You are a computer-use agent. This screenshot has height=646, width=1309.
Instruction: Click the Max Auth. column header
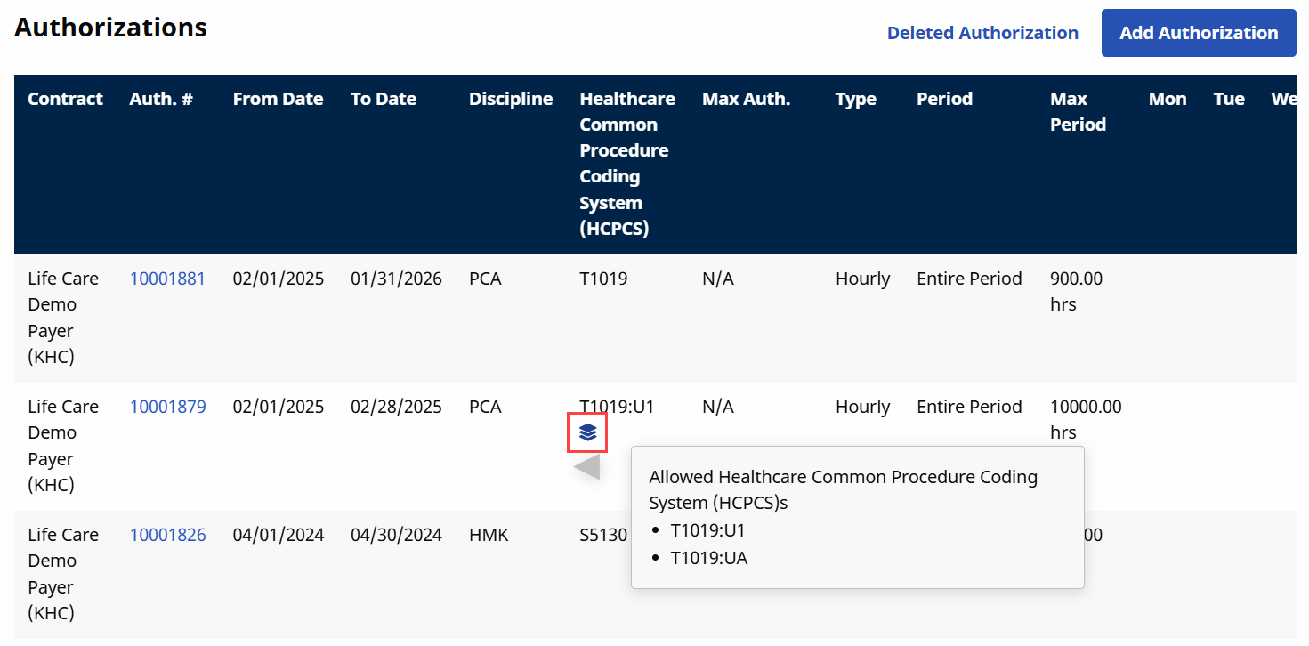pos(746,99)
